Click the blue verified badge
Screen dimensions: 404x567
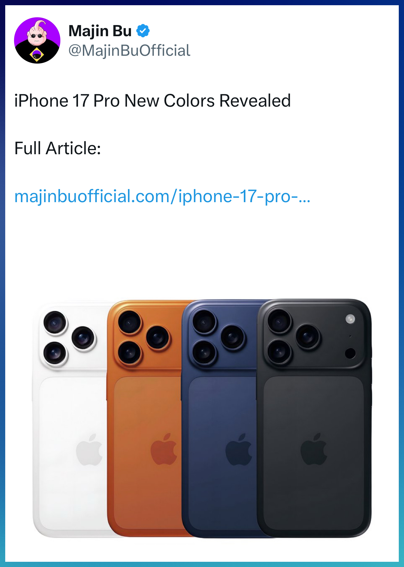click(143, 31)
